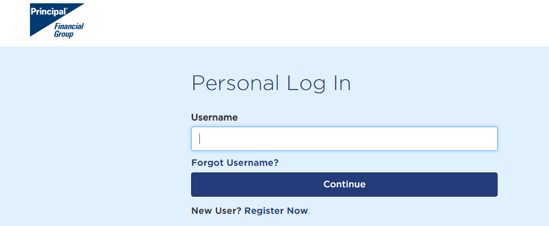Start new user registration via Register Now
Image resolution: width=549 pixels, height=226 pixels.
click(x=276, y=211)
